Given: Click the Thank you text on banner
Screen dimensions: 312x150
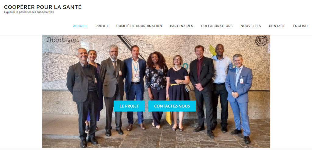Looking at the screenshot, I should (63, 40).
